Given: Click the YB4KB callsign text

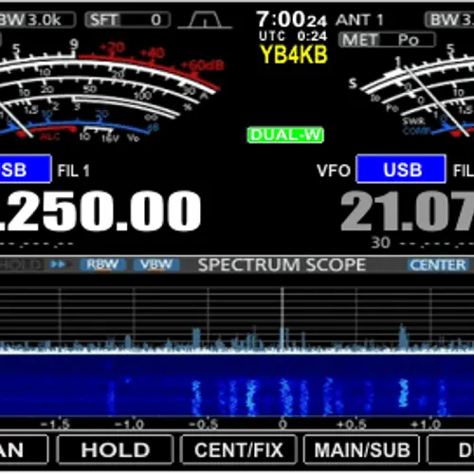Looking at the screenshot, I should (x=294, y=54).
